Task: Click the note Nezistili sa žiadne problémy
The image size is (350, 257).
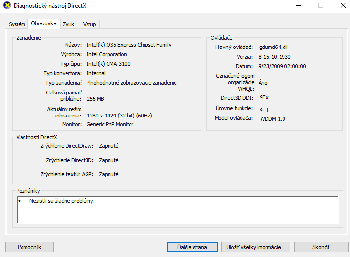Action: (62, 201)
